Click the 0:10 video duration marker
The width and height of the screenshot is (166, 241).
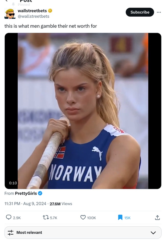13,183
